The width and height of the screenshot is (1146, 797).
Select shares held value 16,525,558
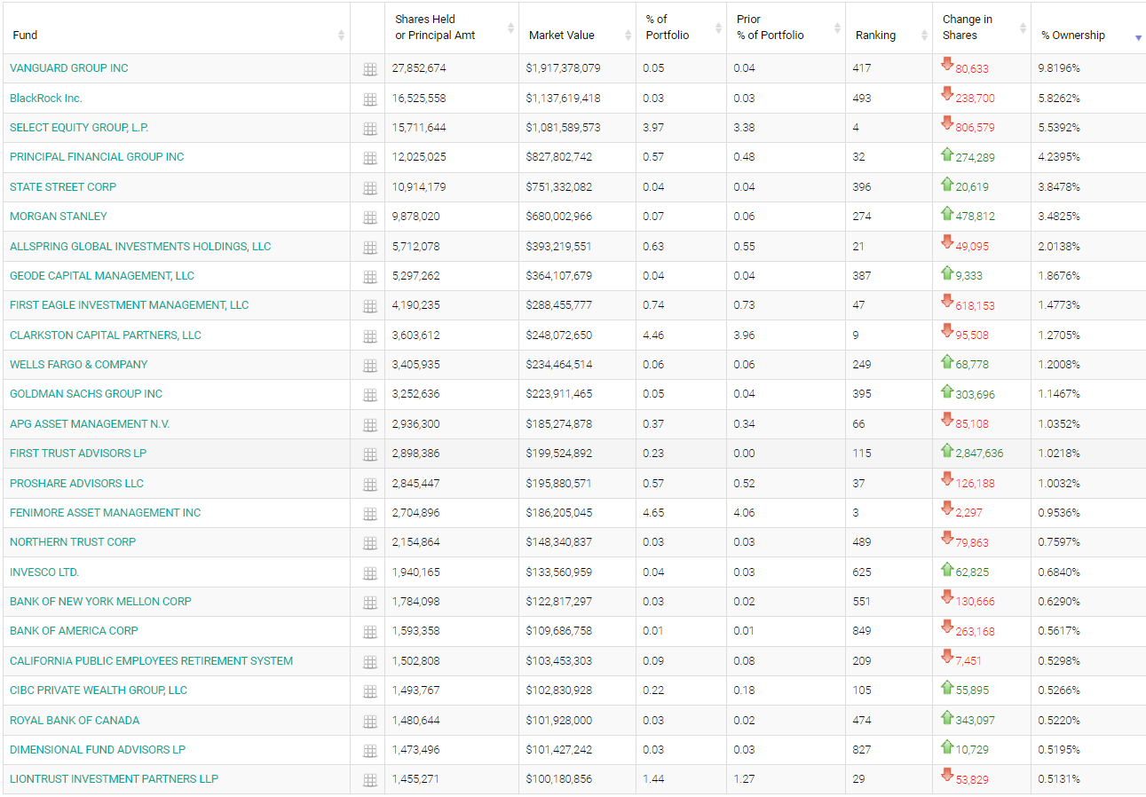[x=419, y=99]
